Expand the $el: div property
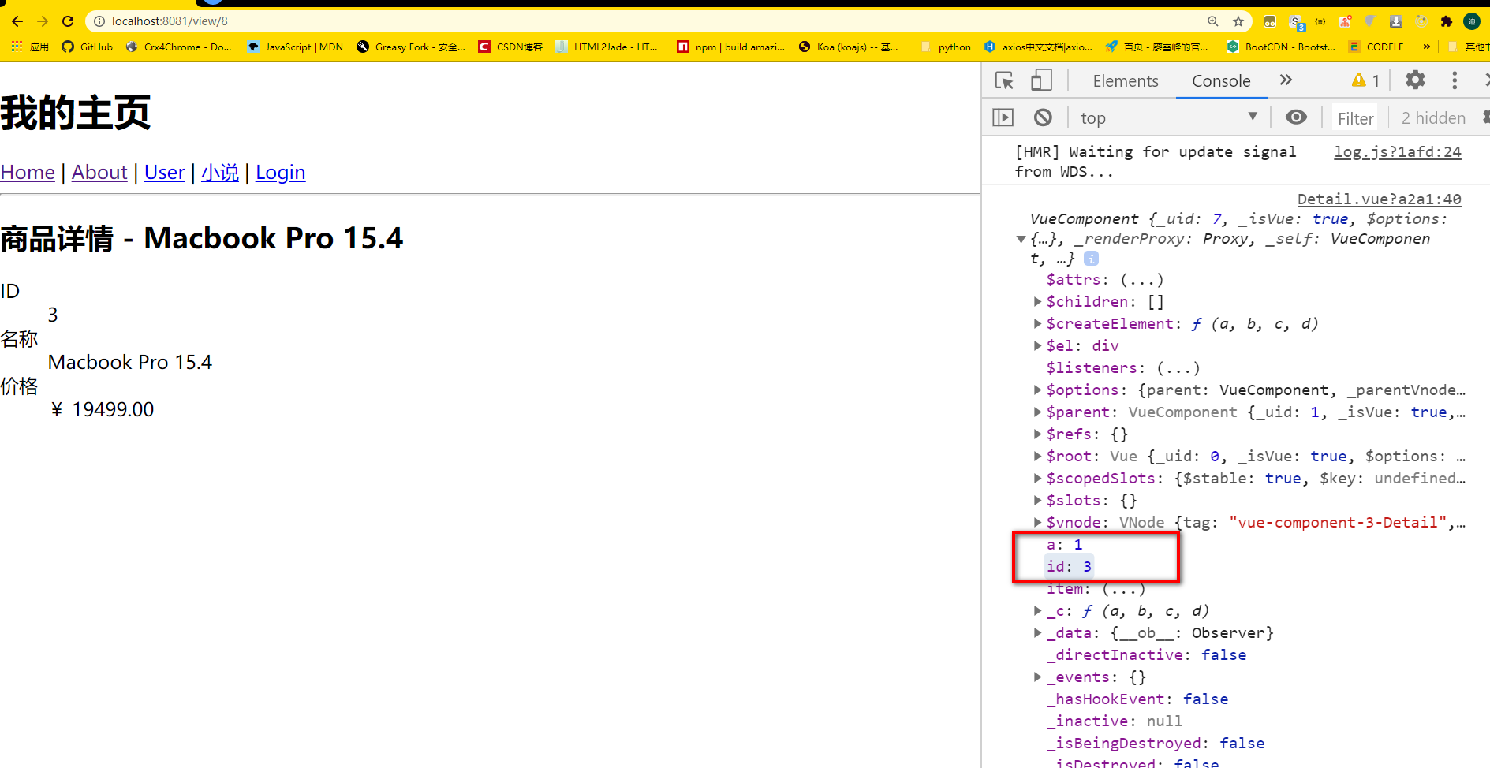 (1038, 345)
